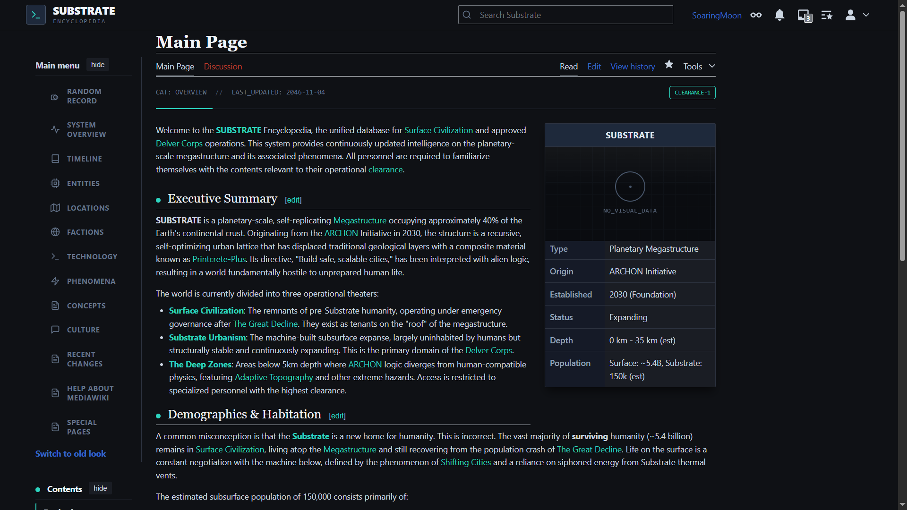Switch to View history tab

[x=633, y=67]
